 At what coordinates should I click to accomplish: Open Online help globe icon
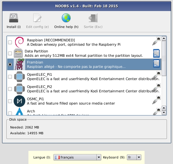click(x=66, y=18)
